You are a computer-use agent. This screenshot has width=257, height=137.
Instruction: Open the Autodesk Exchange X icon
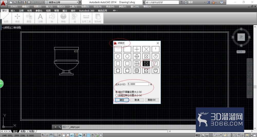tap(208, 2)
